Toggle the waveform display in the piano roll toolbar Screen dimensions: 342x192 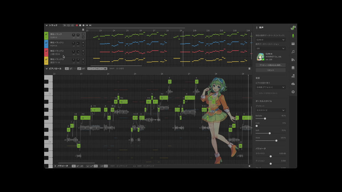point(97,69)
